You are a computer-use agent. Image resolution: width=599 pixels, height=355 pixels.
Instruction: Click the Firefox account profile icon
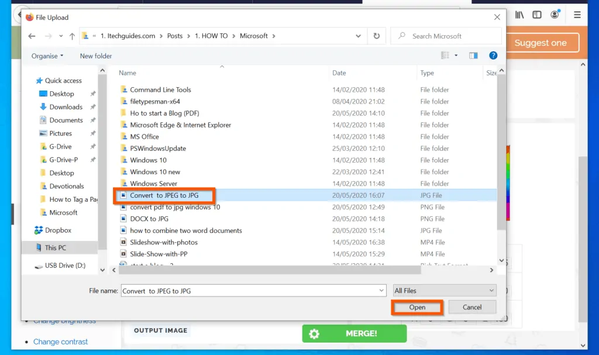click(555, 15)
